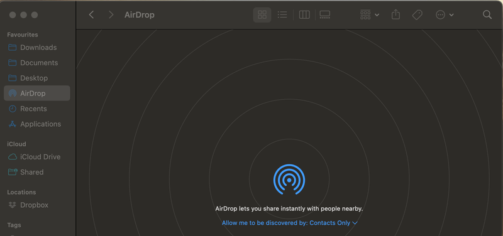This screenshot has height=236, width=503.
Task: Open the ellipsis Action menu
Action: coord(445,14)
